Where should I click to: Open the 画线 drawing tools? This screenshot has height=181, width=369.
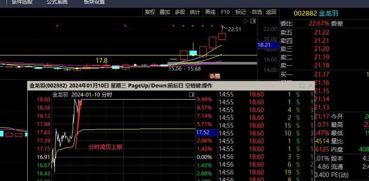coord(210,12)
